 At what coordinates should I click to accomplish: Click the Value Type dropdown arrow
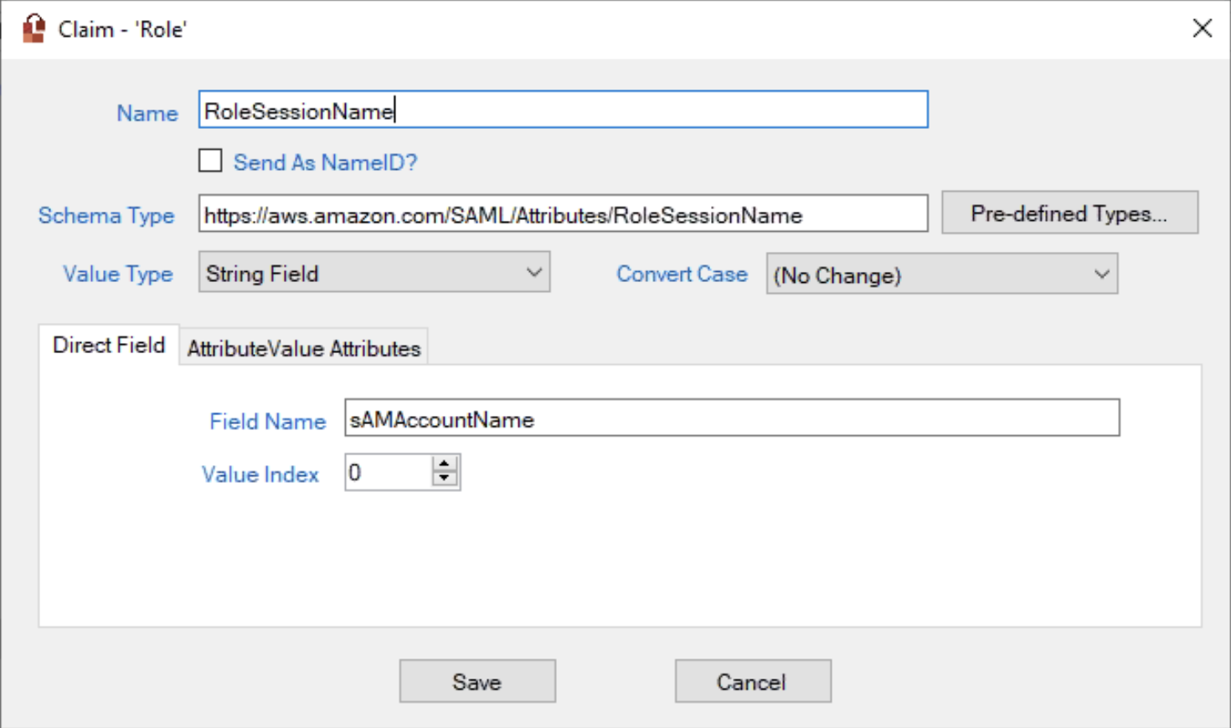[533, 273]
